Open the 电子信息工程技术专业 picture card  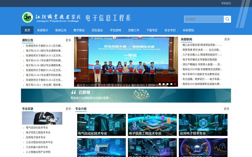(152, 125)
